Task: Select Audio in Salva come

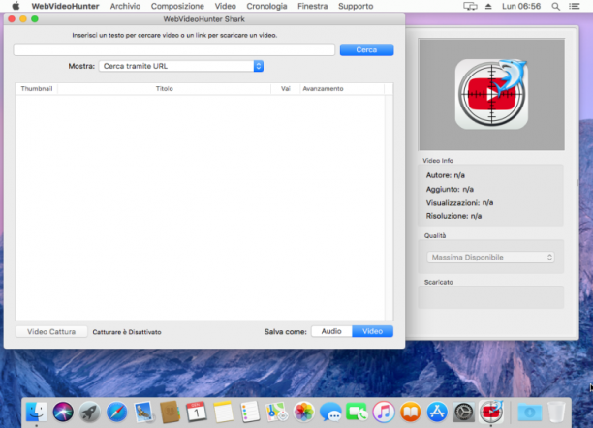Action: (331, 331)
